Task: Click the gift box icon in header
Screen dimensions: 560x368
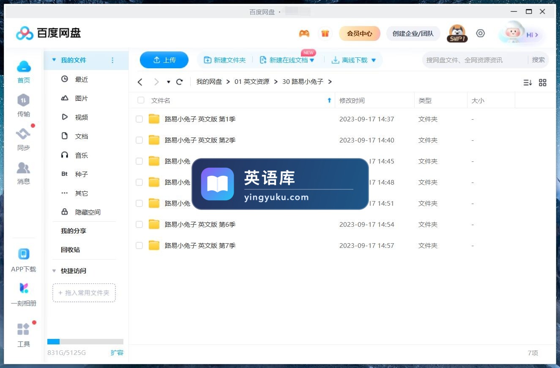Action: [x=325, y=33]
